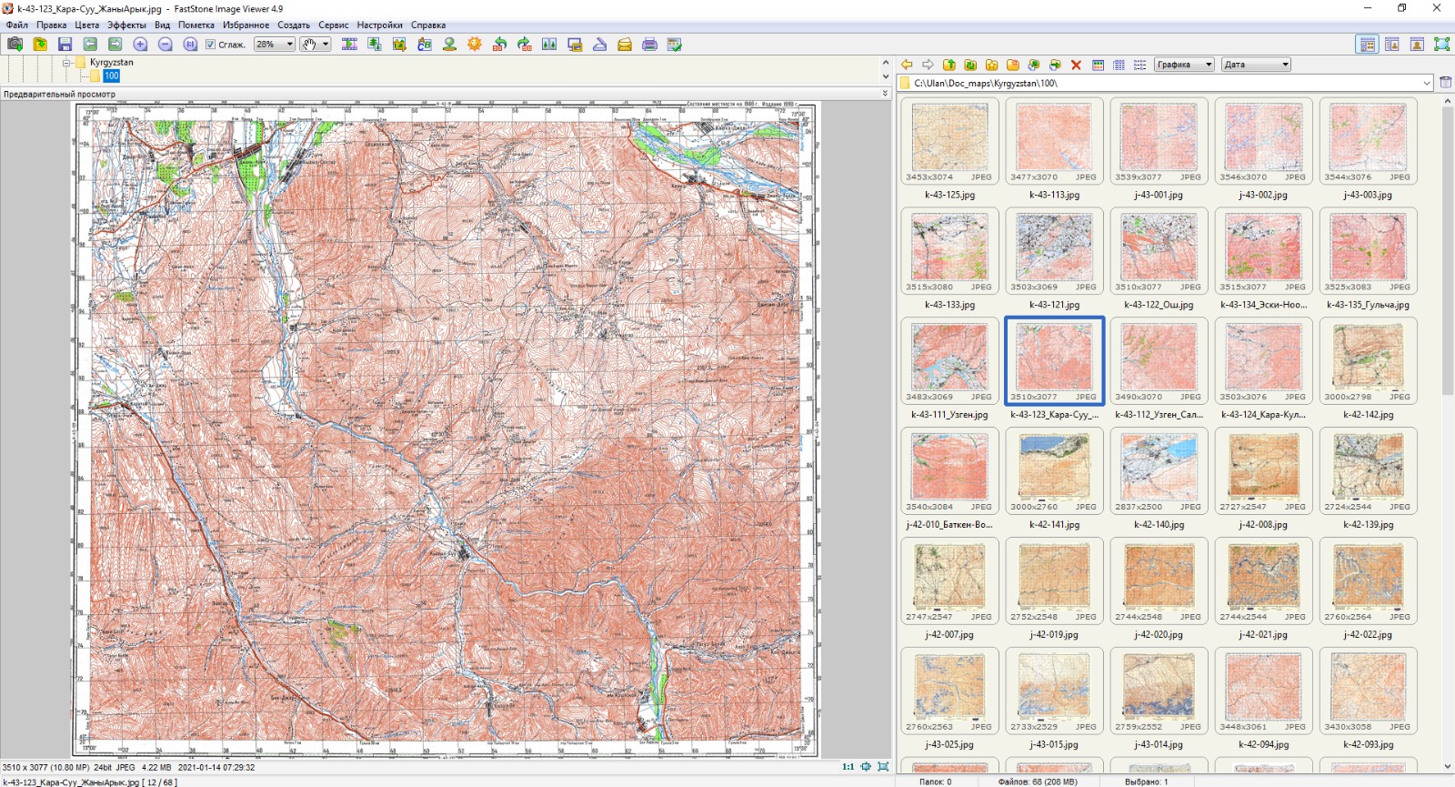Click the Zoom Out magnifier icon

(x=165, y=44)
